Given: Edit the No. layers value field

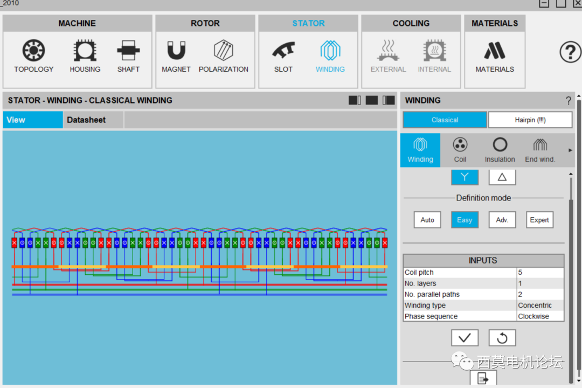Looking at the screenshot, I should pyautogui.click(x=541, y=283).
